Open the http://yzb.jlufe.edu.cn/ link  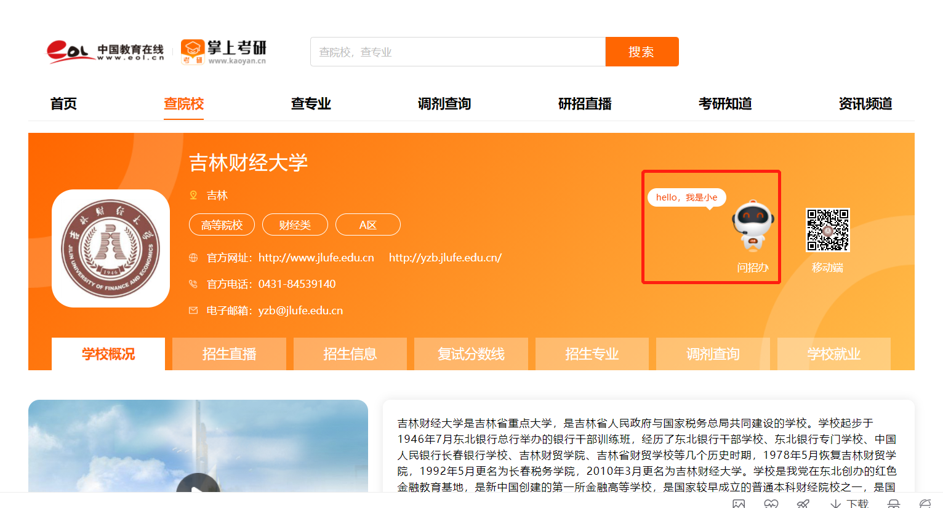click(x=445, y=258)
